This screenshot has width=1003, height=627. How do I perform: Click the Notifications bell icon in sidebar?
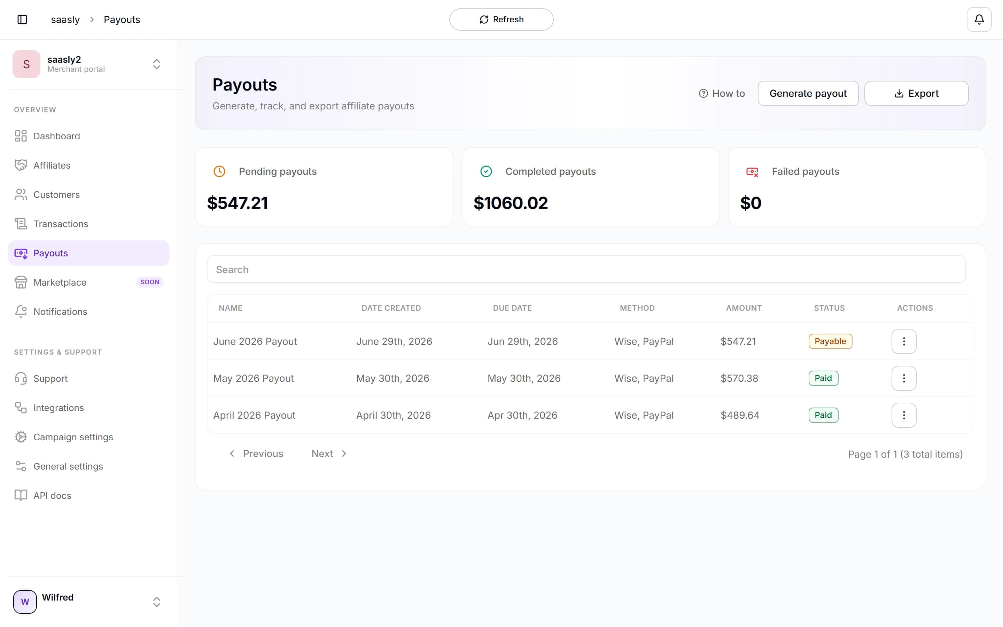[21, 311]
